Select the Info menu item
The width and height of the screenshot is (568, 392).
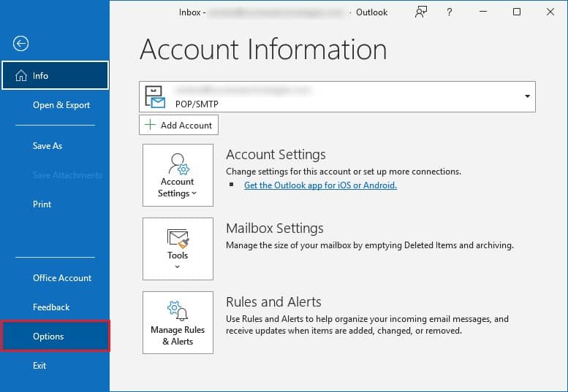tap(55, 76)
